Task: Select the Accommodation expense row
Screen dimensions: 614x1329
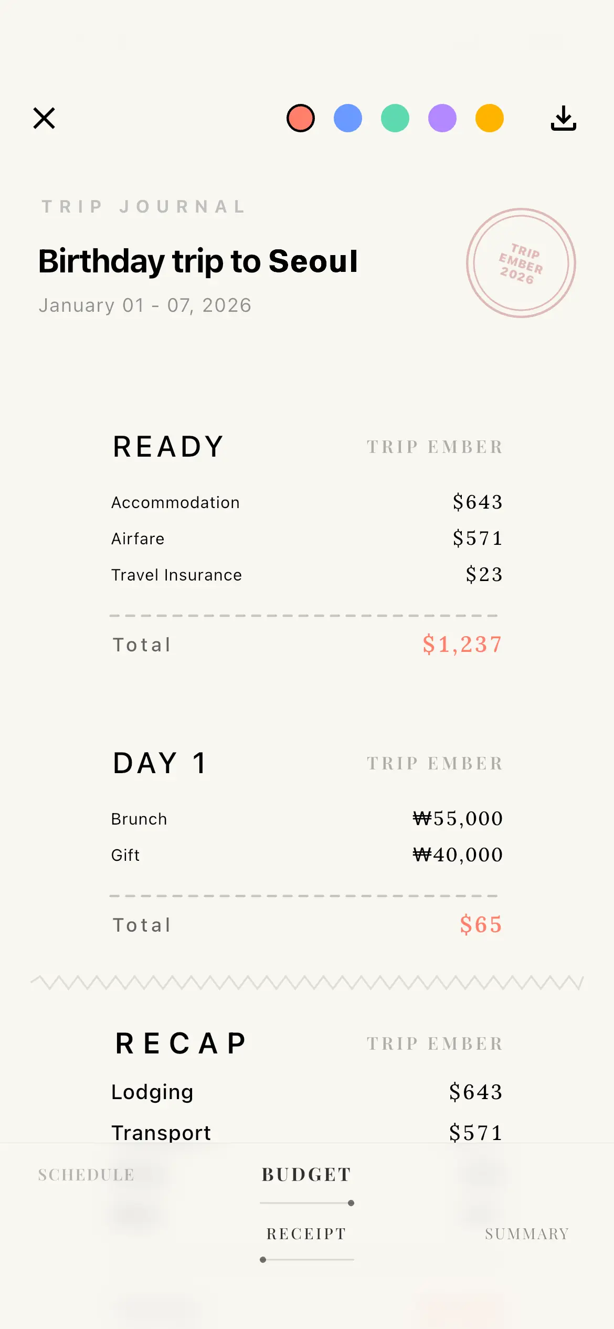Action: [306, 502]
